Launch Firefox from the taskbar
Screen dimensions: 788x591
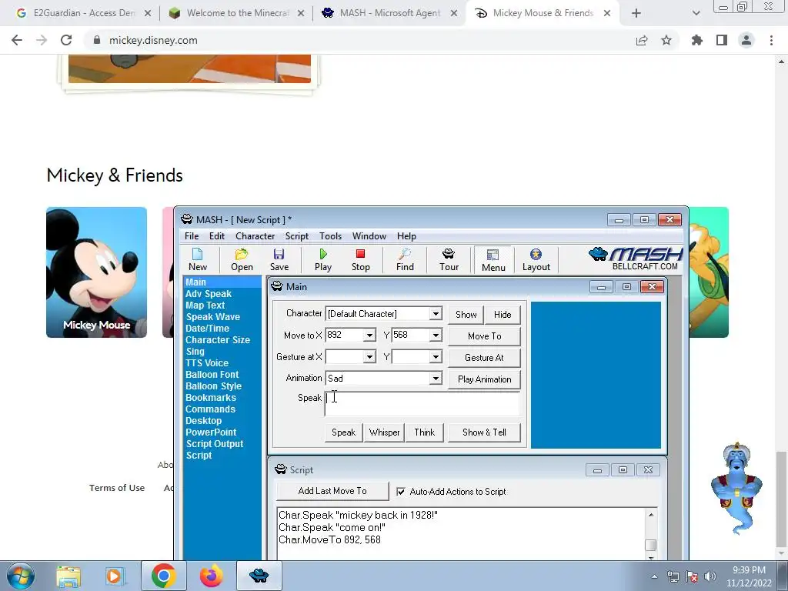tap(211, 576)
